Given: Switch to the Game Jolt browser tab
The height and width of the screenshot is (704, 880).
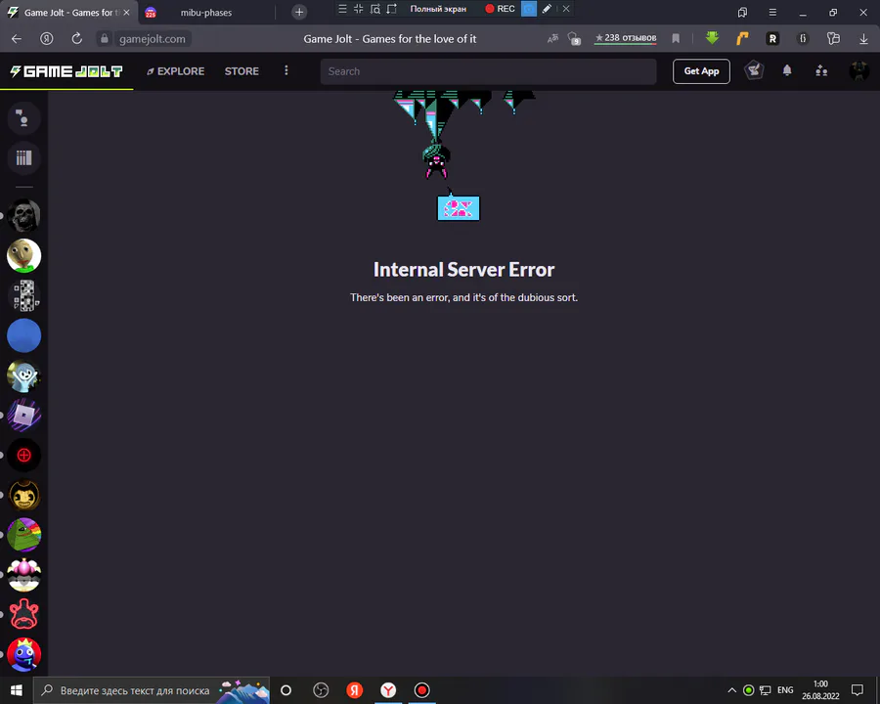Looking at the screenshot, I should pyautogui.click(x=67, y=13).
